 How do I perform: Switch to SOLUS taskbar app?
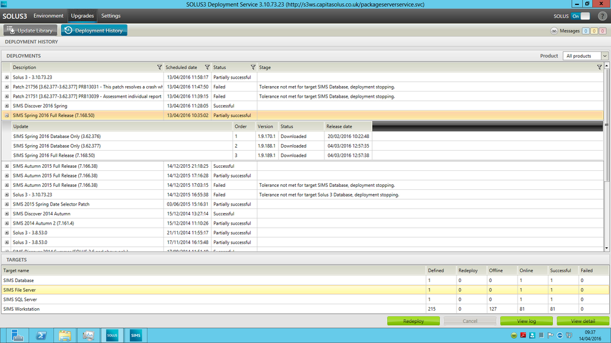click(x=112, y=336)
